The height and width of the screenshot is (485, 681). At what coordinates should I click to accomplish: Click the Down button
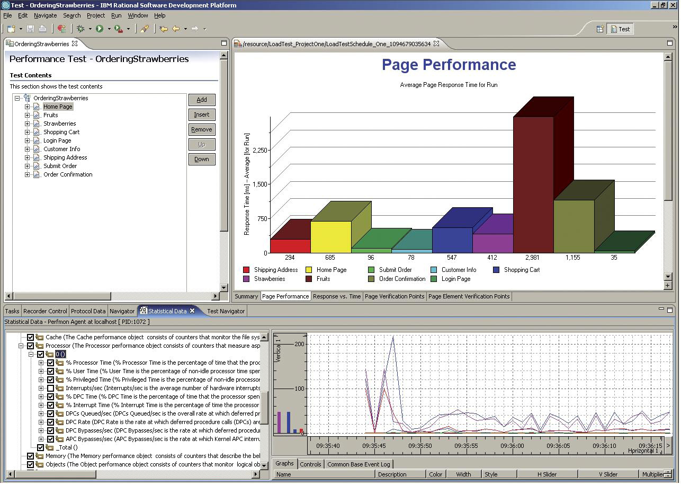tap(202, 159)
